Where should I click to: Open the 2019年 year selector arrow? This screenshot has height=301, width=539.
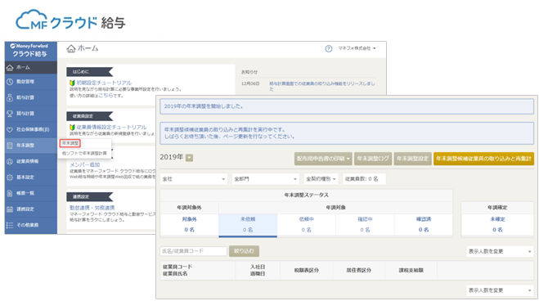click(190, 158)
